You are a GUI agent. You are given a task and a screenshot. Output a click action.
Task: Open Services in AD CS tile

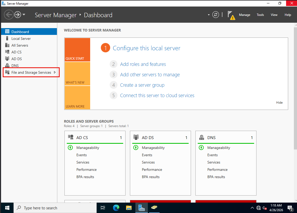coord(83,162)
